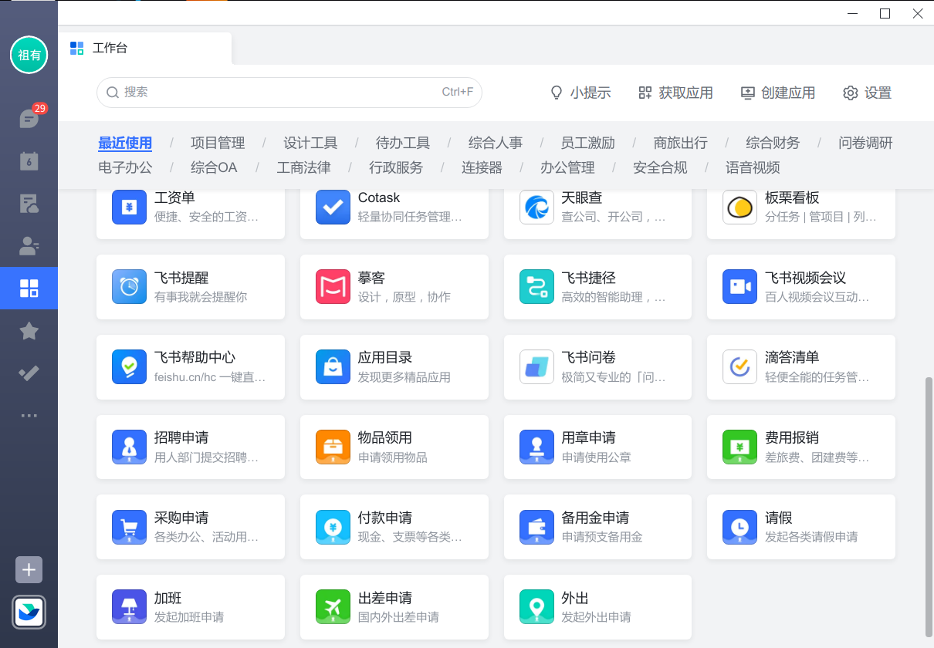Open the 飞书提醒 alarm clock icon
The height and width of the screenshot is (648, 934).
click(129, 287)
